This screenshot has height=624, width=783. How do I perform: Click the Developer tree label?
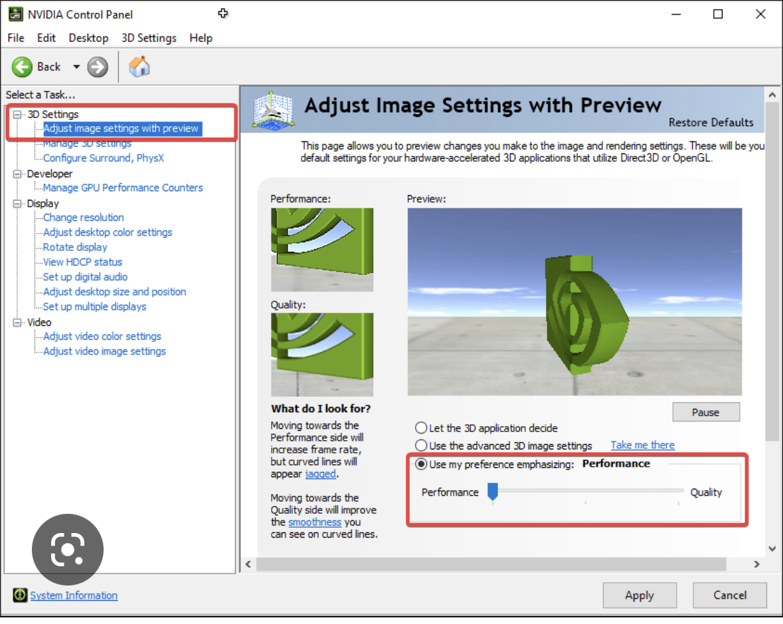click(x=49, y=174)
